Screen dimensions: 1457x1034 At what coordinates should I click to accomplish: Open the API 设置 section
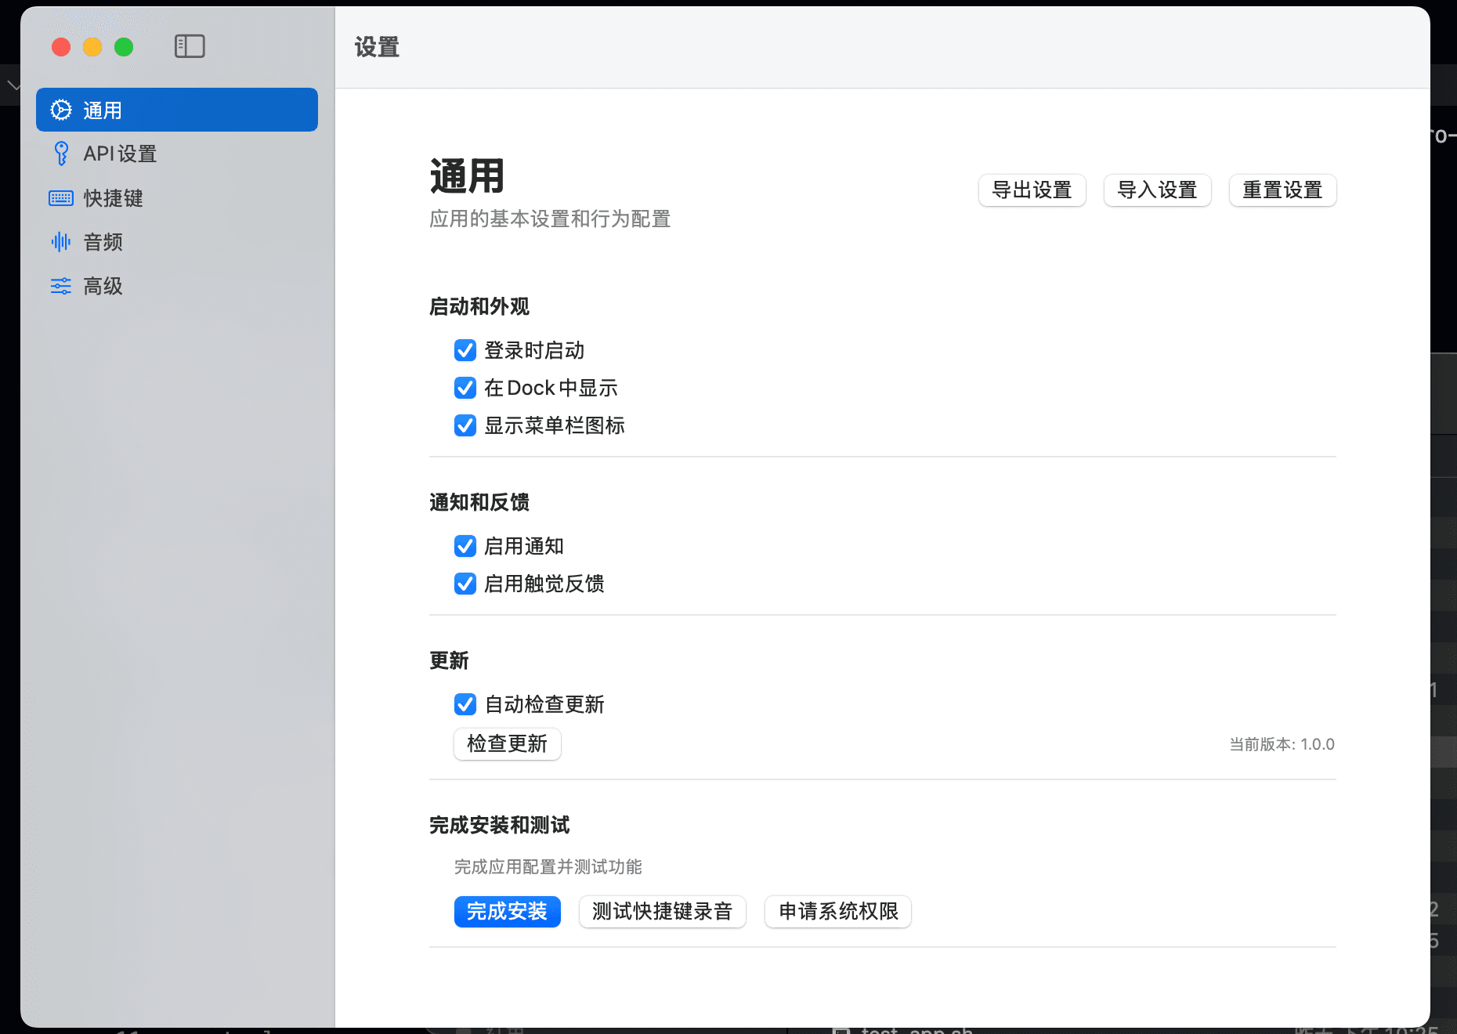pyautogui.click(x=177, y=154)
